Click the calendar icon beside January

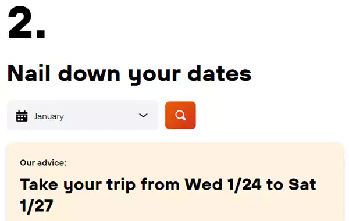coord(22,116)
